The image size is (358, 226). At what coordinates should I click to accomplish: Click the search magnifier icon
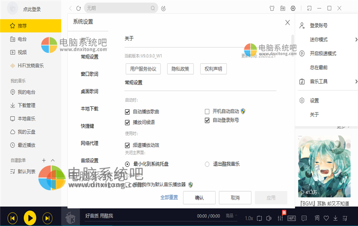tap(153, 9)
